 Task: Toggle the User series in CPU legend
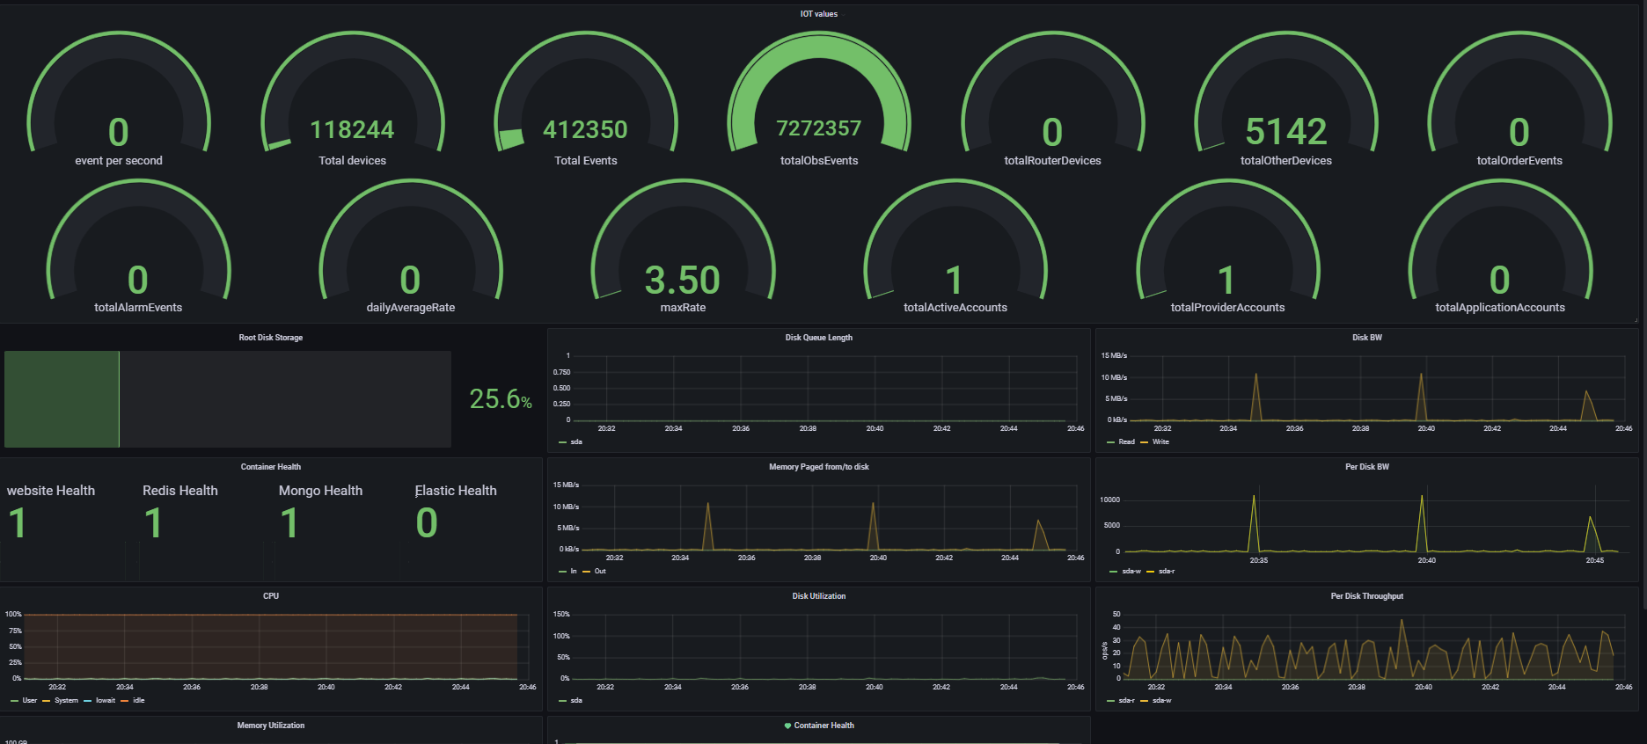point(29,700)
